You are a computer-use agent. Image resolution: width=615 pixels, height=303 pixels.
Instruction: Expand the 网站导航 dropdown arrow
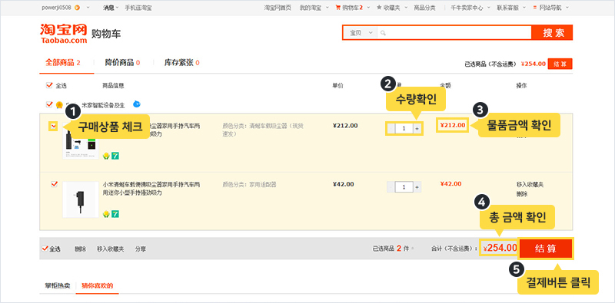[567, 8]
